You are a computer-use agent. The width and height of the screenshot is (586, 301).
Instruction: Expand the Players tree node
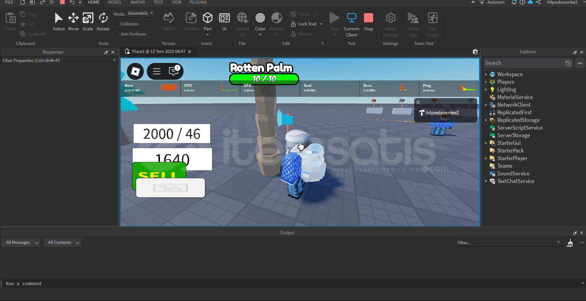pyautogui.click(x=486, y=82)
